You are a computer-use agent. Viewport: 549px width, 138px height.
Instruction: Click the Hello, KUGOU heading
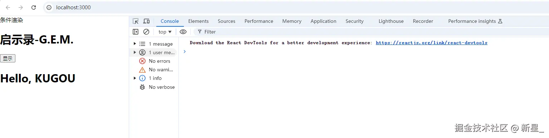[x=38, y=78]
